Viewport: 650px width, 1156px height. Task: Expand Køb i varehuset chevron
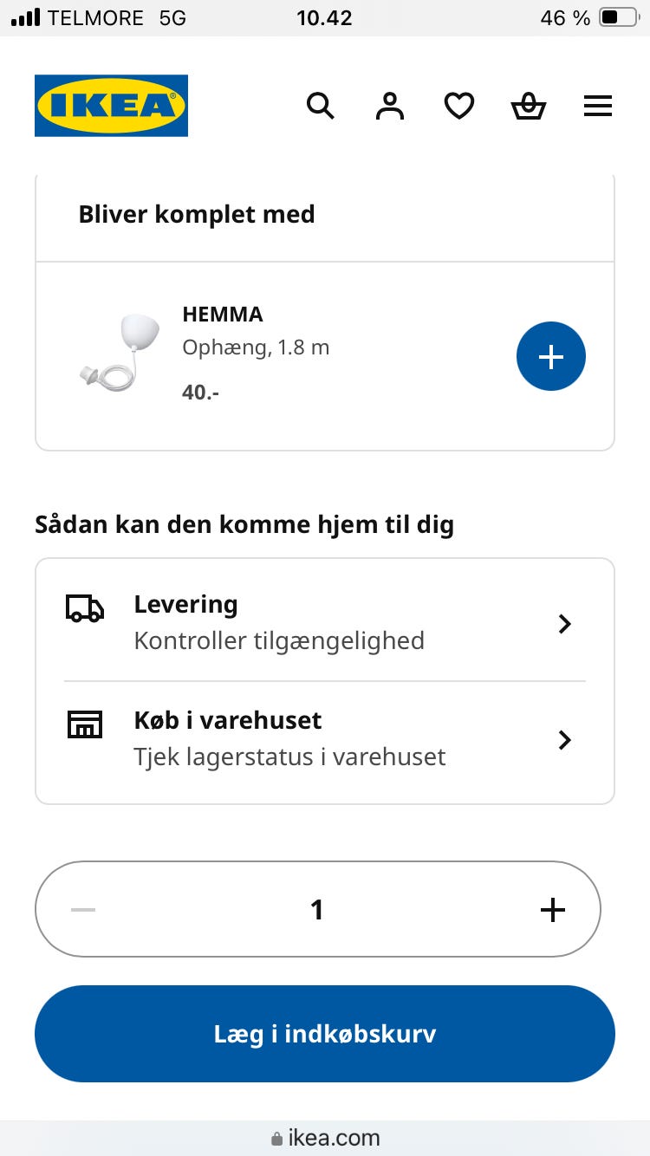tap(565, 740)
